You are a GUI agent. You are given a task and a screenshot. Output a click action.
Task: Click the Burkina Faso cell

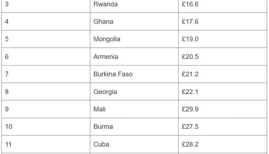pos(113,74)
